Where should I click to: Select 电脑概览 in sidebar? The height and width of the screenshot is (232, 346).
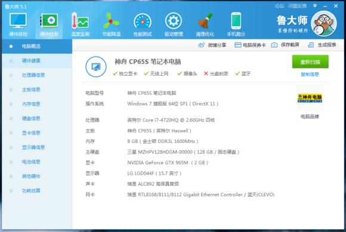point(37,47)
